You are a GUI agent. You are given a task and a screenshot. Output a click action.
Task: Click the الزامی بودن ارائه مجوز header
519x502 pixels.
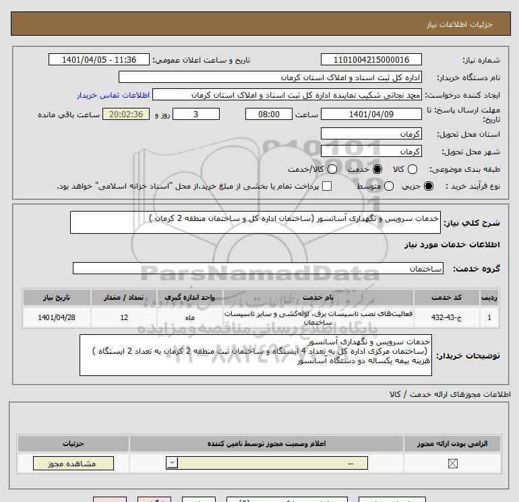452,443
